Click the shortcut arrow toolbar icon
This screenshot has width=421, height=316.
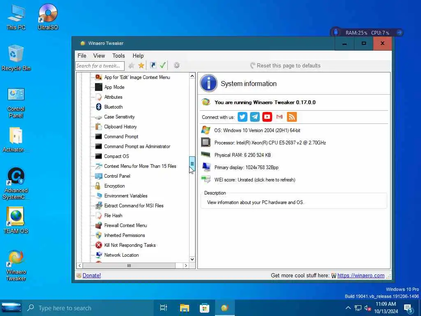click(153, 65)
